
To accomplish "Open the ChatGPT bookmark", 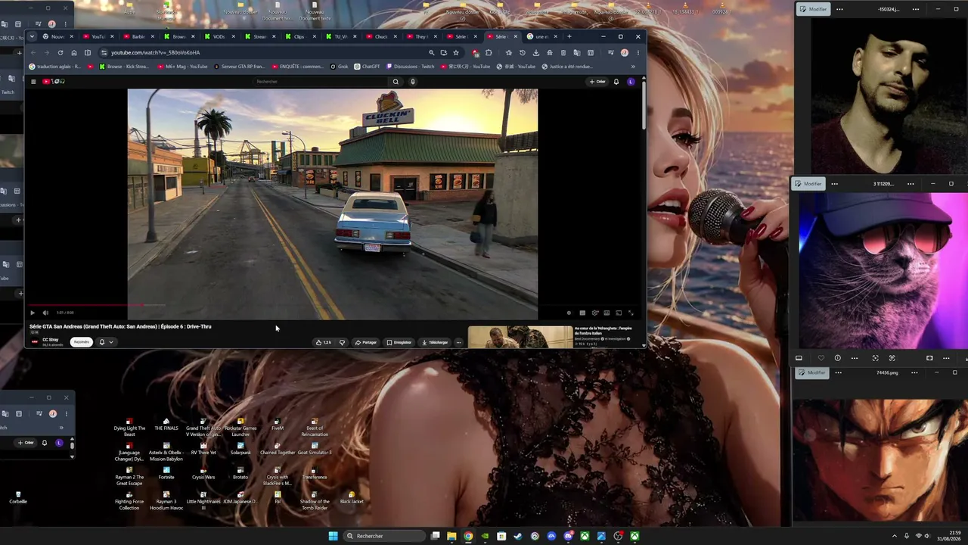I will 367,67.
